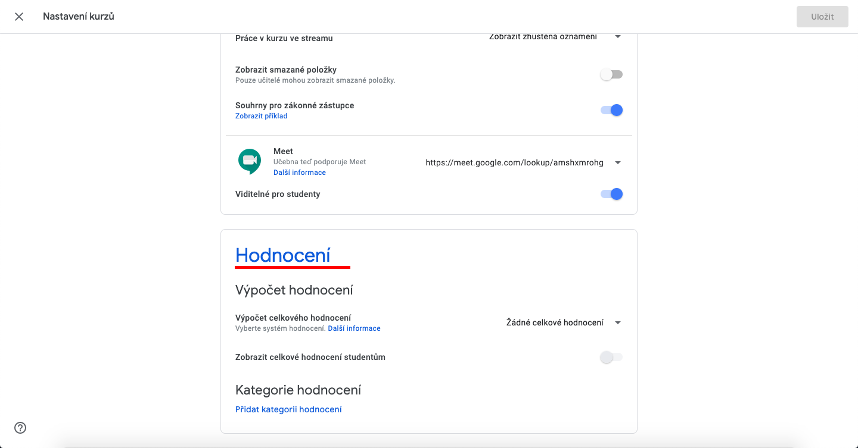The height and width of the screenshot is (448, 858).
Task: Follow the Meet Další informace link
Action: click(300, 173)
